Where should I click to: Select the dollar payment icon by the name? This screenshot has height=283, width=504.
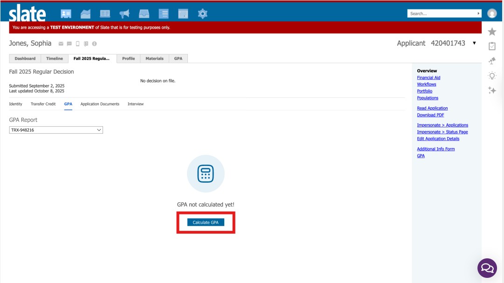pyautogui.click(x=94, y=43)
